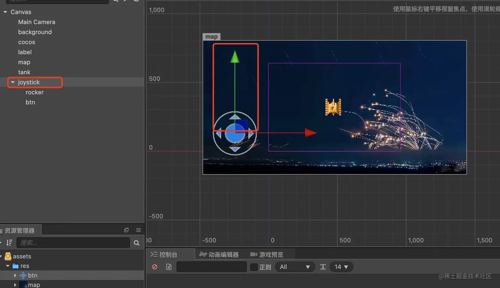
Task: Select the assets root folder
Action: click(x=22, y=256)
